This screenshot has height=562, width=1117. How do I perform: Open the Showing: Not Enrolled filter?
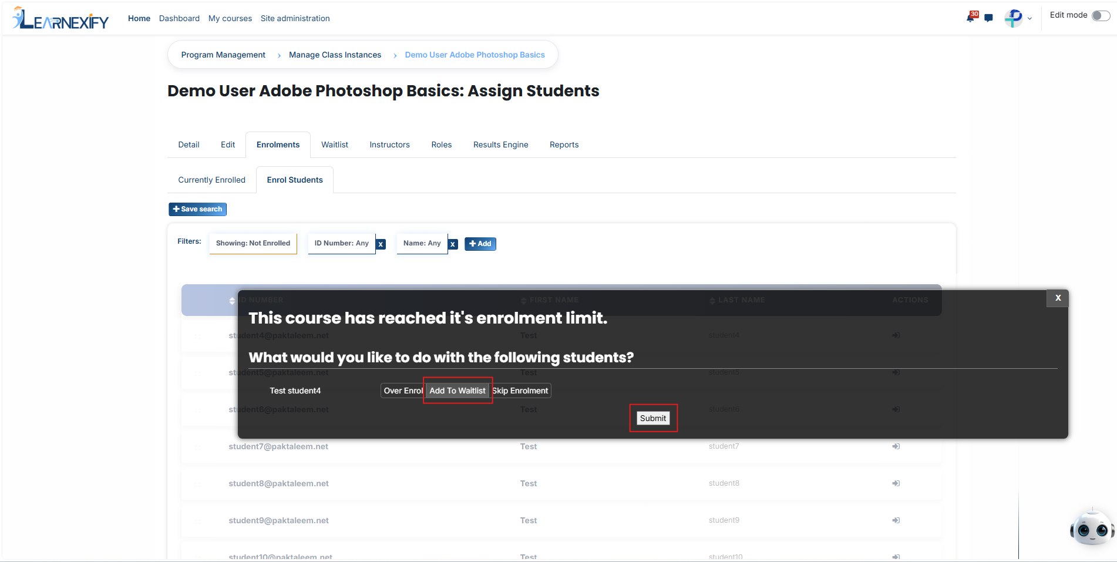click(253, 243)
